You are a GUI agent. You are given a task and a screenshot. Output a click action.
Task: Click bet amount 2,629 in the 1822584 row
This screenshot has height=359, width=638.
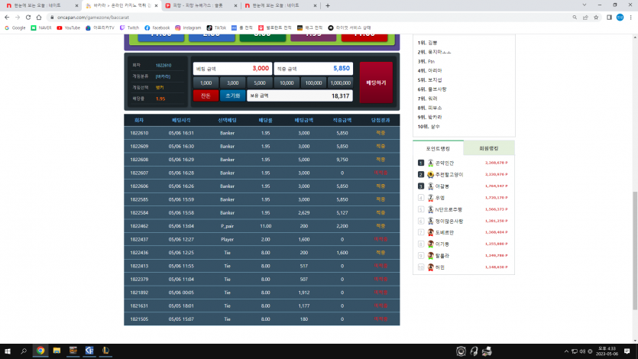tap(303, 212)
